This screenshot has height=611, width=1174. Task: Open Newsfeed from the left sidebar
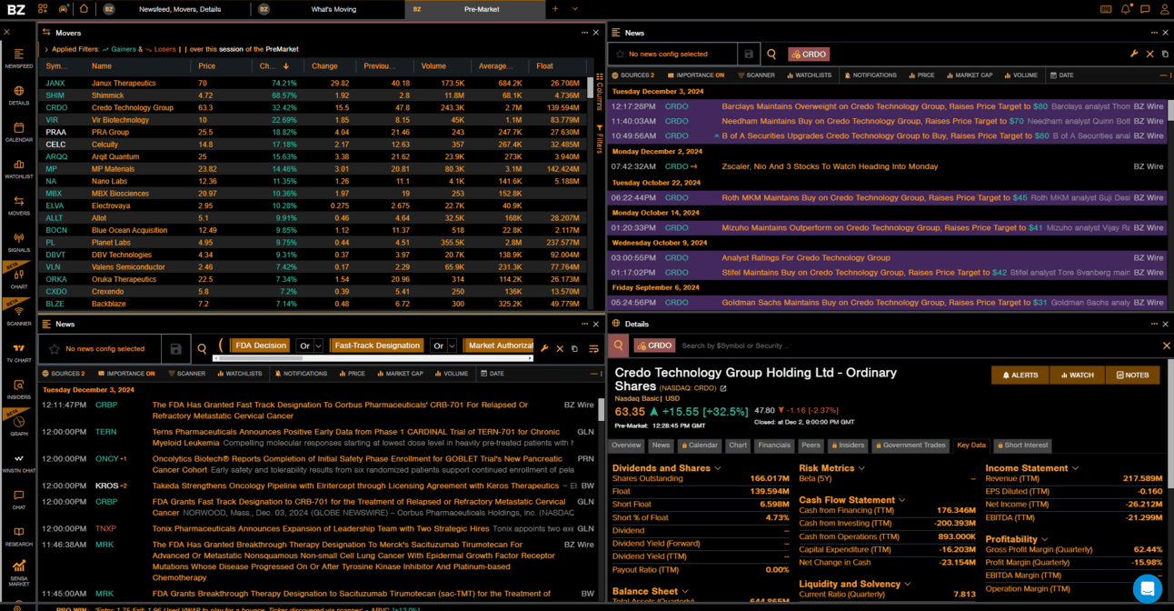point(18,58)
